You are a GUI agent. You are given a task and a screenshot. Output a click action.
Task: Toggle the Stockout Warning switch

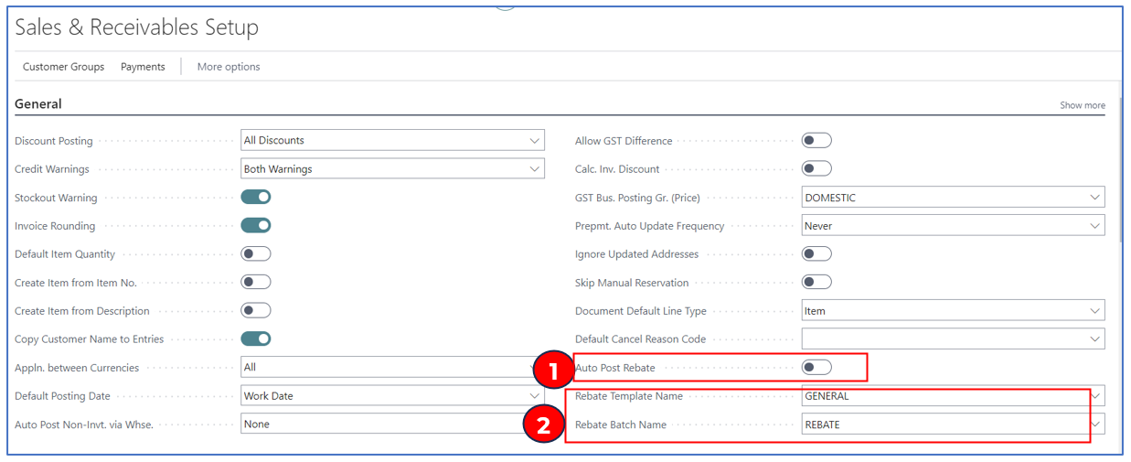[x=256, y=197]
